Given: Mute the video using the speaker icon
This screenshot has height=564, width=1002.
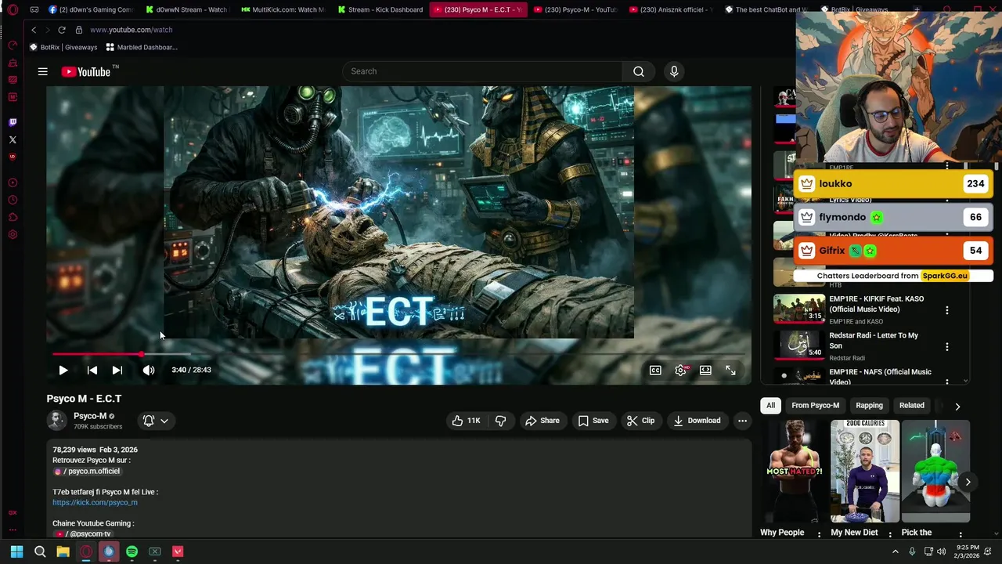Looking at the screenshot, I should [149, 370].
